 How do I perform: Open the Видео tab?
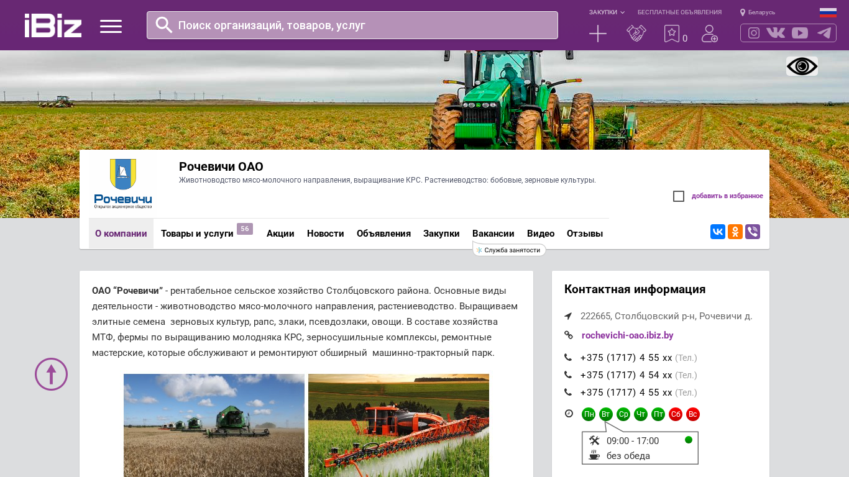pos(541,234)
